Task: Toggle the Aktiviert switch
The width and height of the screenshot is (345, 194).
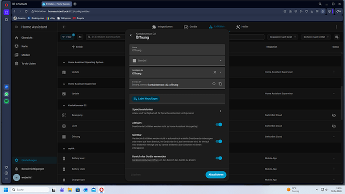Action: (218, 124)
